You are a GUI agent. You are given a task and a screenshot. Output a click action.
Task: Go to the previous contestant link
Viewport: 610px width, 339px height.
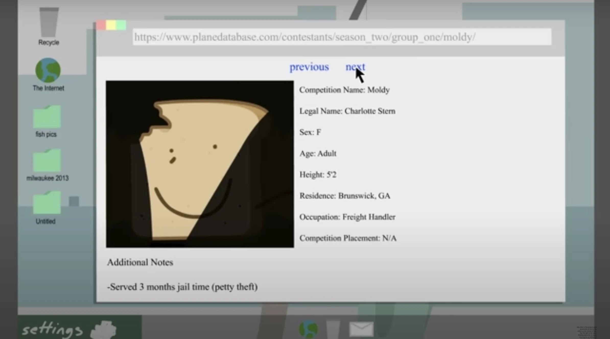[309, 67]
